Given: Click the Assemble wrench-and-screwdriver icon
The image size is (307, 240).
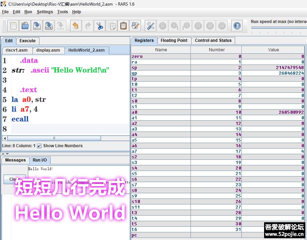Looking at the screenshot, I should tap(151, 26).
